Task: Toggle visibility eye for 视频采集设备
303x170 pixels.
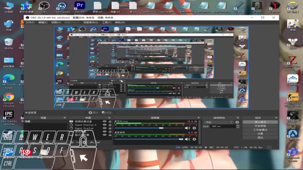Action: click(105, 121)
